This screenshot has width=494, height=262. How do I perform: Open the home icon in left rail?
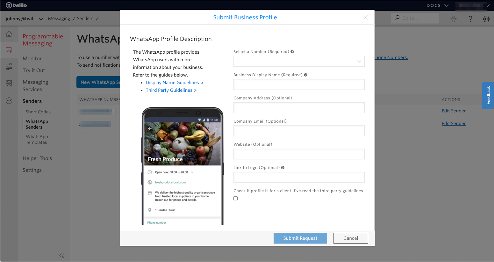tap(9, 34)
